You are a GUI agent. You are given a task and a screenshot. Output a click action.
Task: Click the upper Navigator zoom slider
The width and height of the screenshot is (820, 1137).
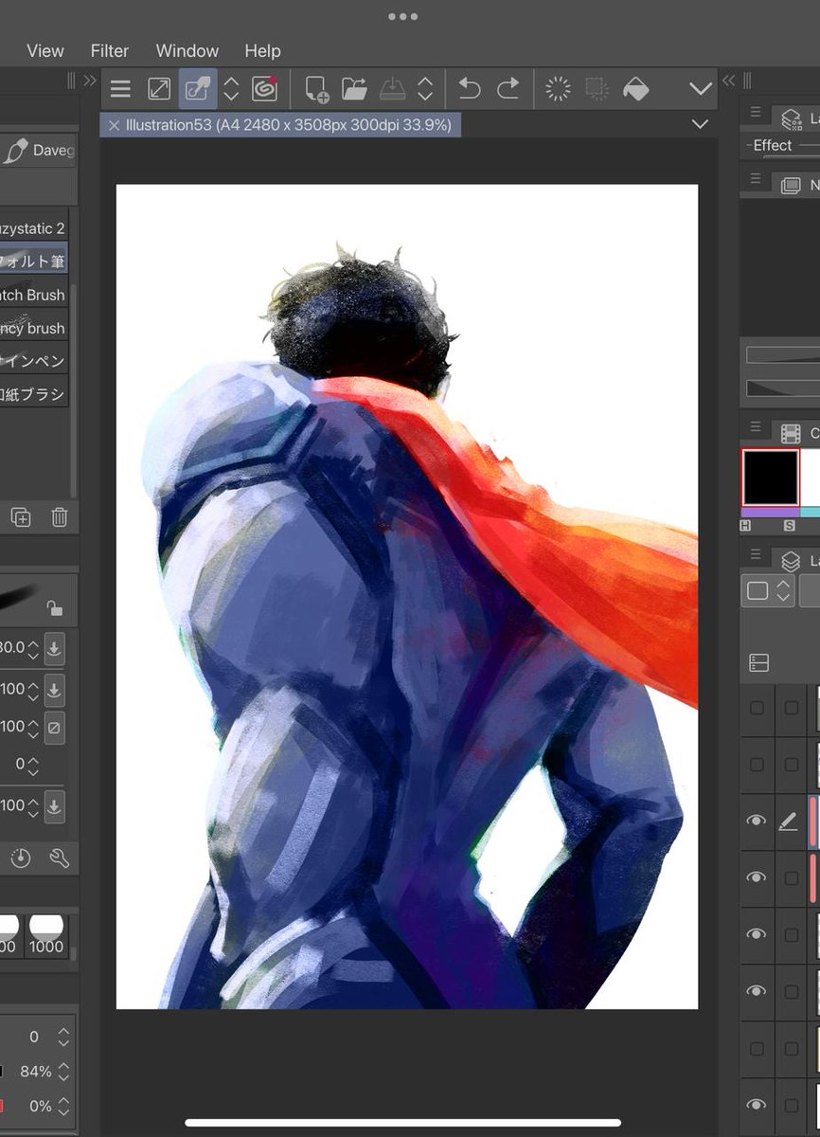click(x=783, y=355)
